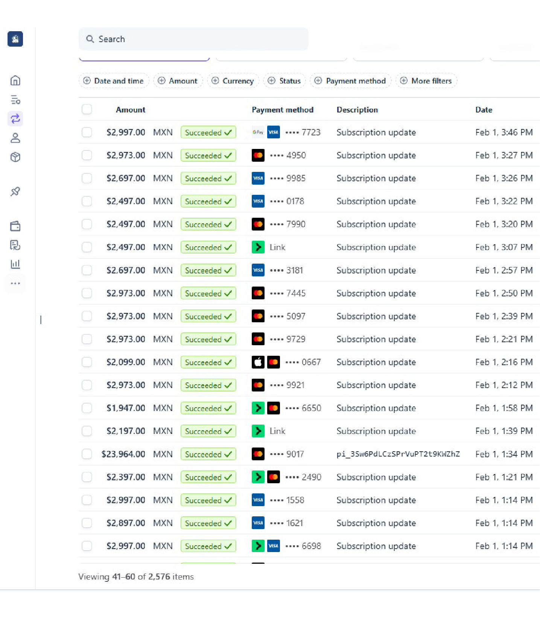540x619 pixels.
Task: Click Link icon on card 6698 row
Action: (x=258, y=546)
